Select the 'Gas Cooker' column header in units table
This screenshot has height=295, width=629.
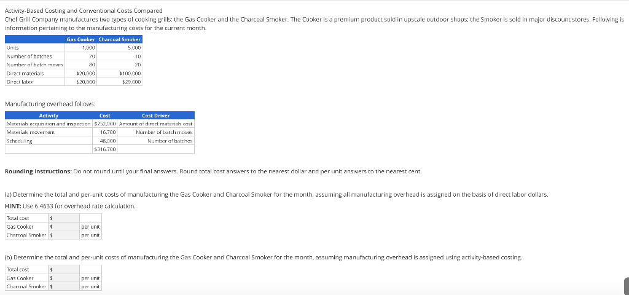(80, 39)
